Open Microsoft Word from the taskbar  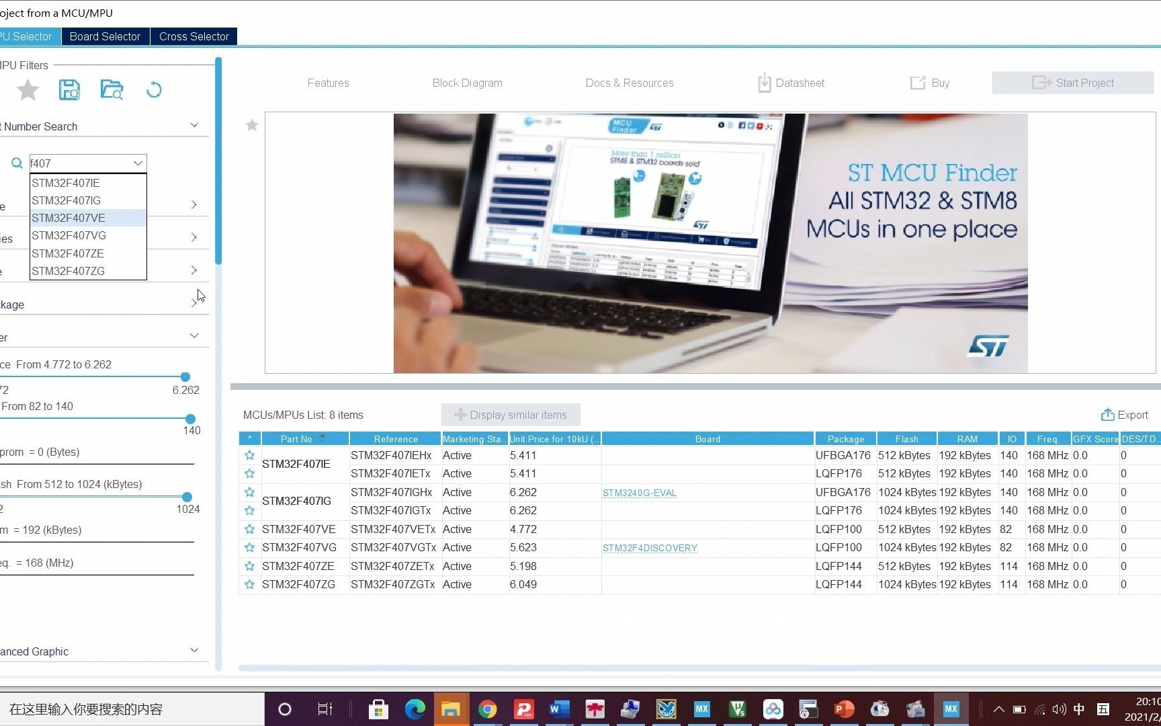pyautogui.click(x=558, y=709)
